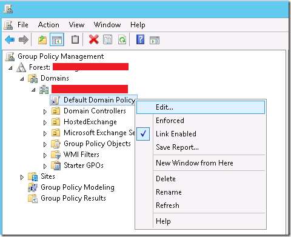This screenshot has height=237, width=291.
Task: Click the Properties toolbar icon
Action: [107, 39]
